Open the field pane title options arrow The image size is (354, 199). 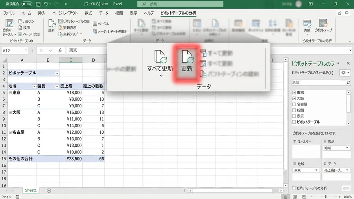(x=338, y=63)
